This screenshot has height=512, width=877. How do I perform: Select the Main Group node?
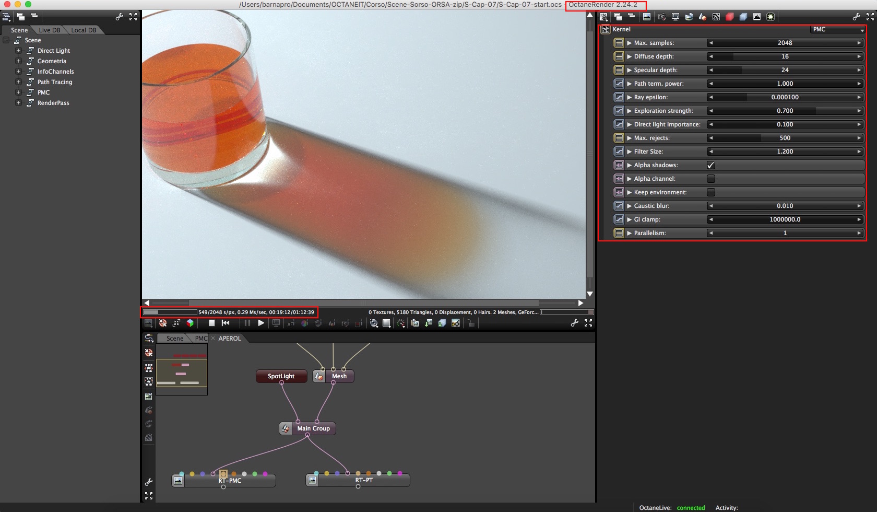313,428
